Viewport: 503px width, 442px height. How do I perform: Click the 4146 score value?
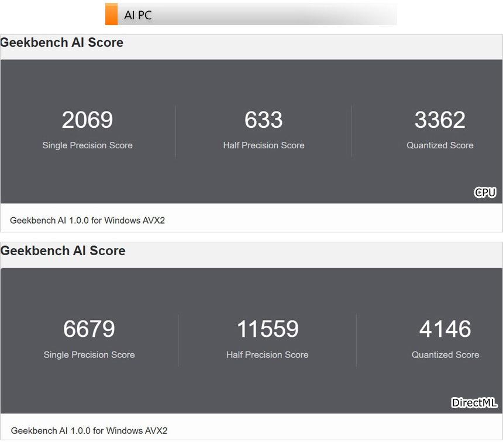445,329
